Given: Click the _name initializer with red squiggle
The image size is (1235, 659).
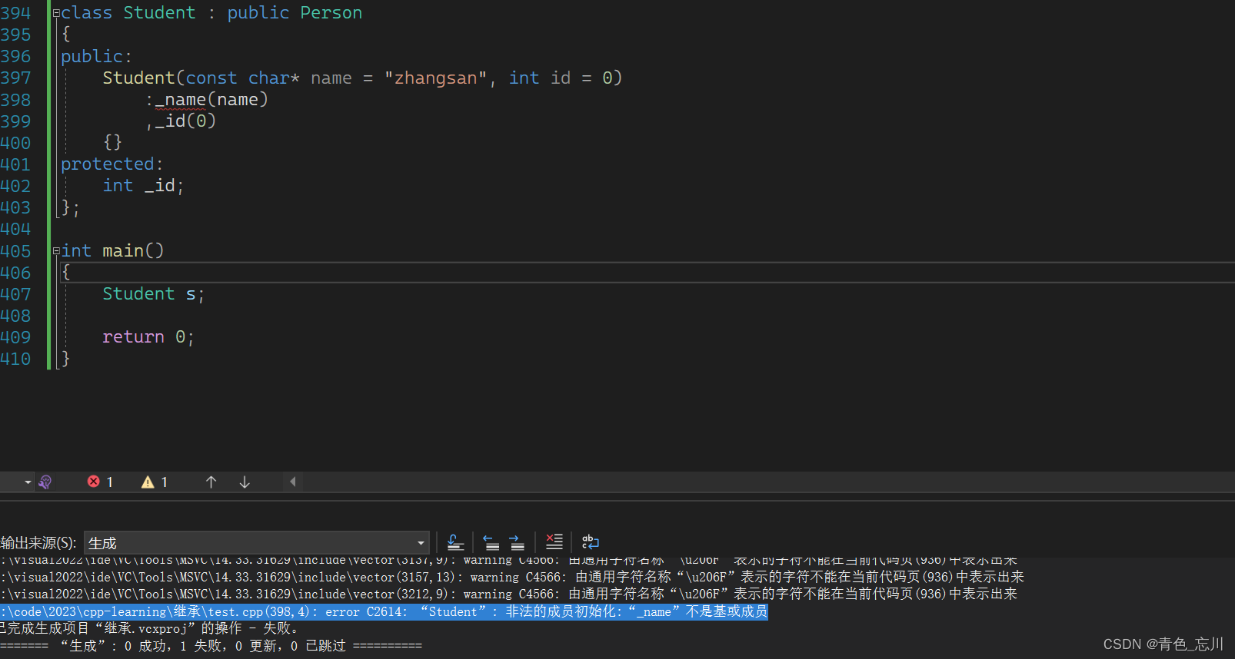Looking at the screenshot, I should pos(181,100).
